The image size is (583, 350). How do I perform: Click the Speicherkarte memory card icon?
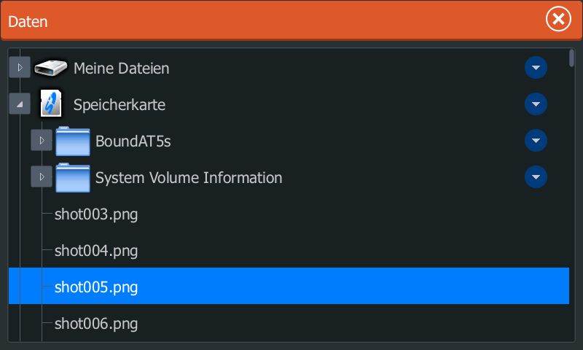pyautogui.click(x=50, y=104)
